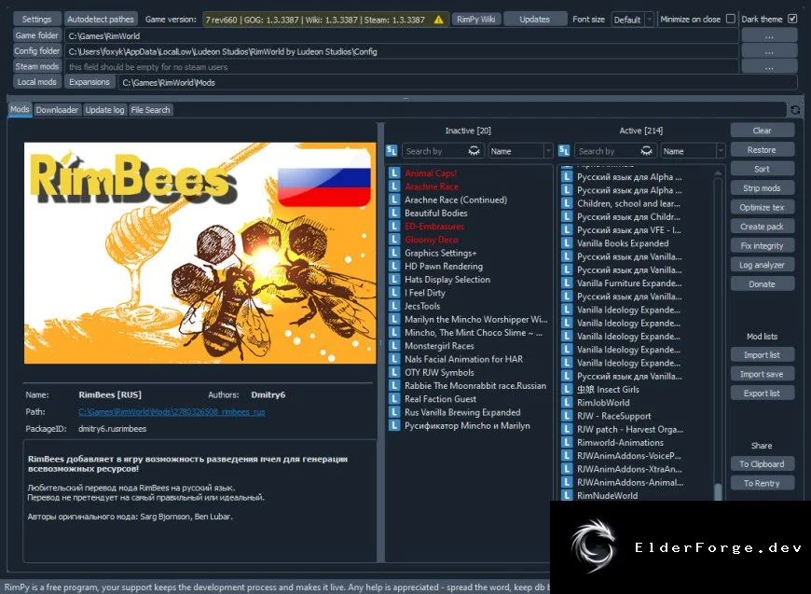This screenshot has width=811, height=594.
Task: Click the Create pack button
Action: click(762, 226)
